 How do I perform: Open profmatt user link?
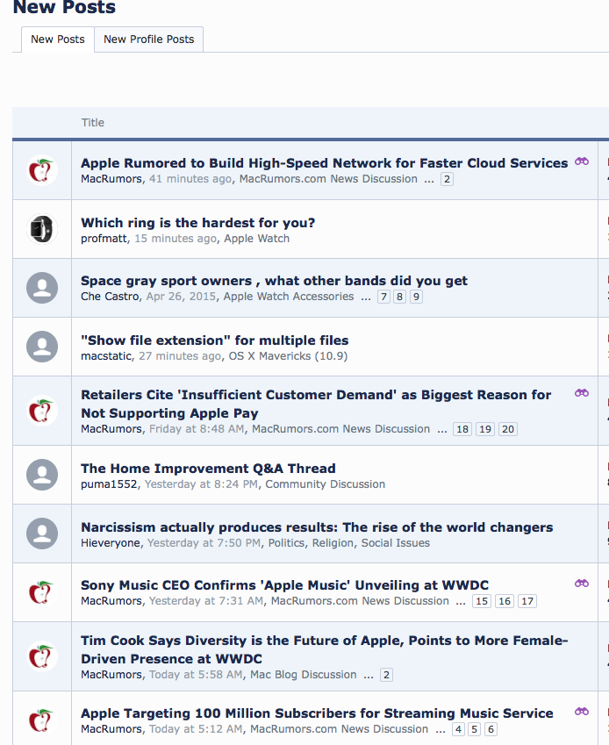(x=104, y=239)
